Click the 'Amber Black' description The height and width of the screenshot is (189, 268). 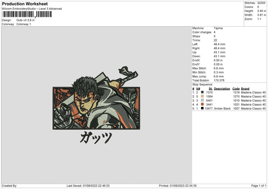click(x=222, y=108)
